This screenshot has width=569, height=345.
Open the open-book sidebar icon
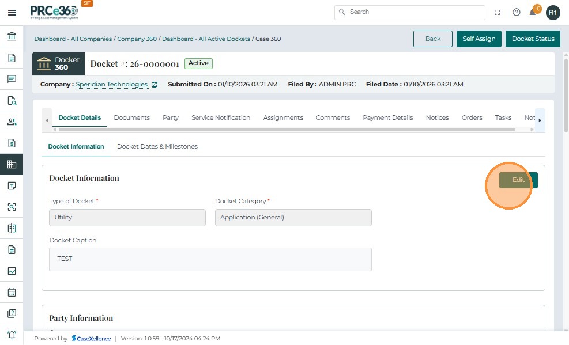click(12, 228)
